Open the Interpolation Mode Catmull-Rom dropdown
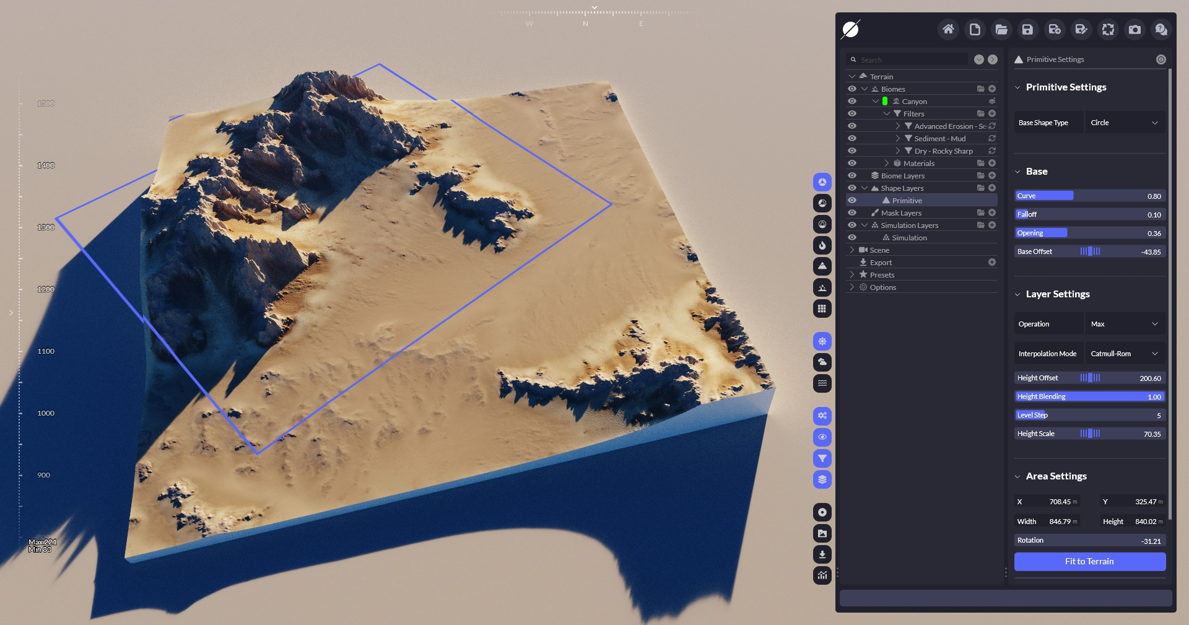Image resolution: width=1189 pixels, height=625 pixels. 1124,354
